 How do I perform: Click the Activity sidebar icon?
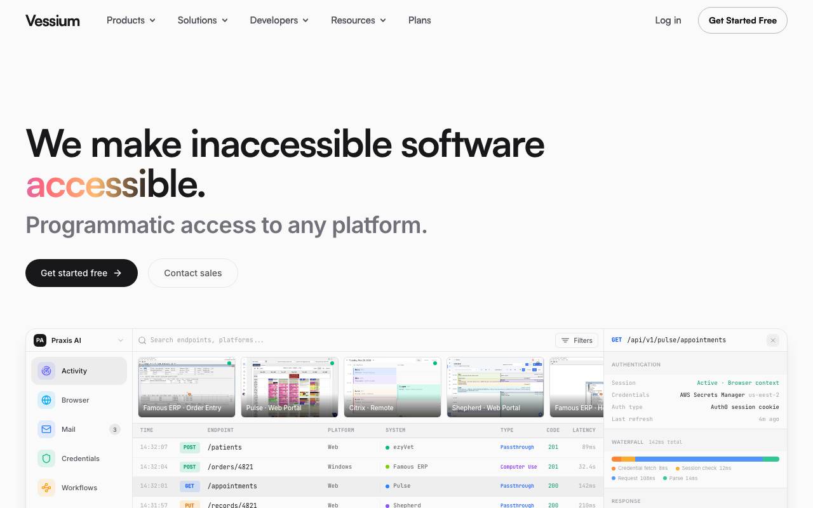(46, 371)
